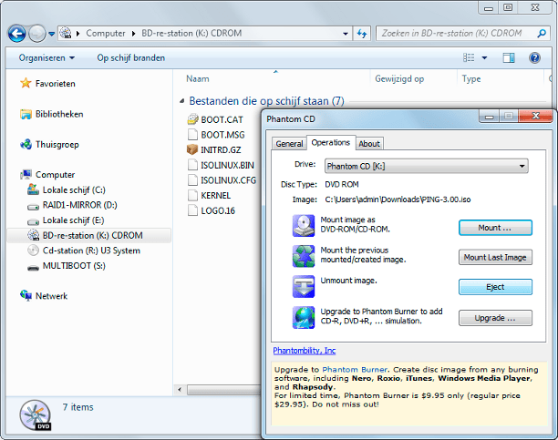558x440 pixels.
Task: Collapse the 'Bestanden die op schijf staan' group
Action: tap(181, 101)
